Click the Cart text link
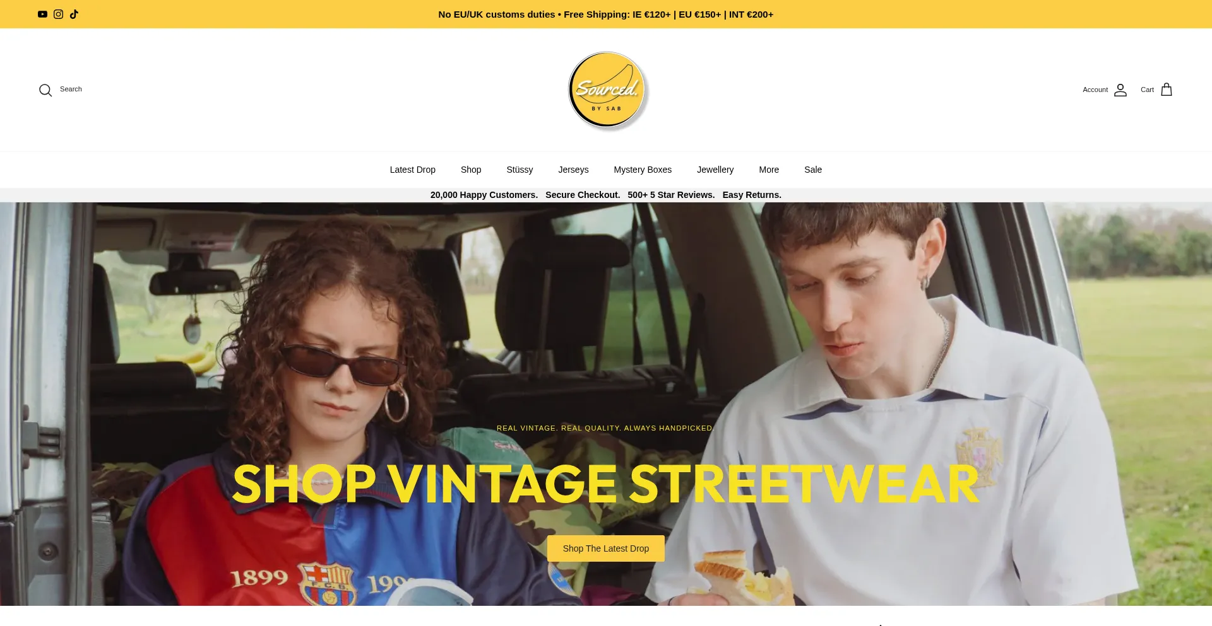The height and width of the screenshot is (626, 1212). coord(1147,90)
